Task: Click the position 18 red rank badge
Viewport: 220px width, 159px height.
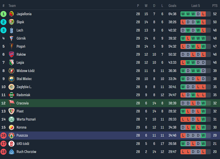Action: [x=3, y=152]
